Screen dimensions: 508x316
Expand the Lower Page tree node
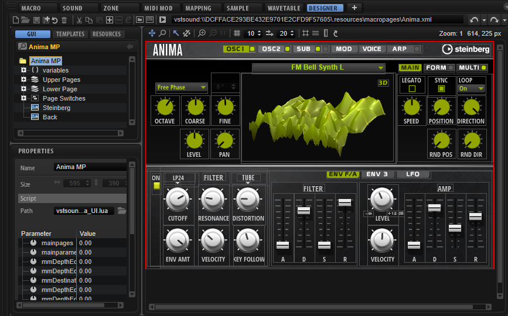(x=23, y=88)
